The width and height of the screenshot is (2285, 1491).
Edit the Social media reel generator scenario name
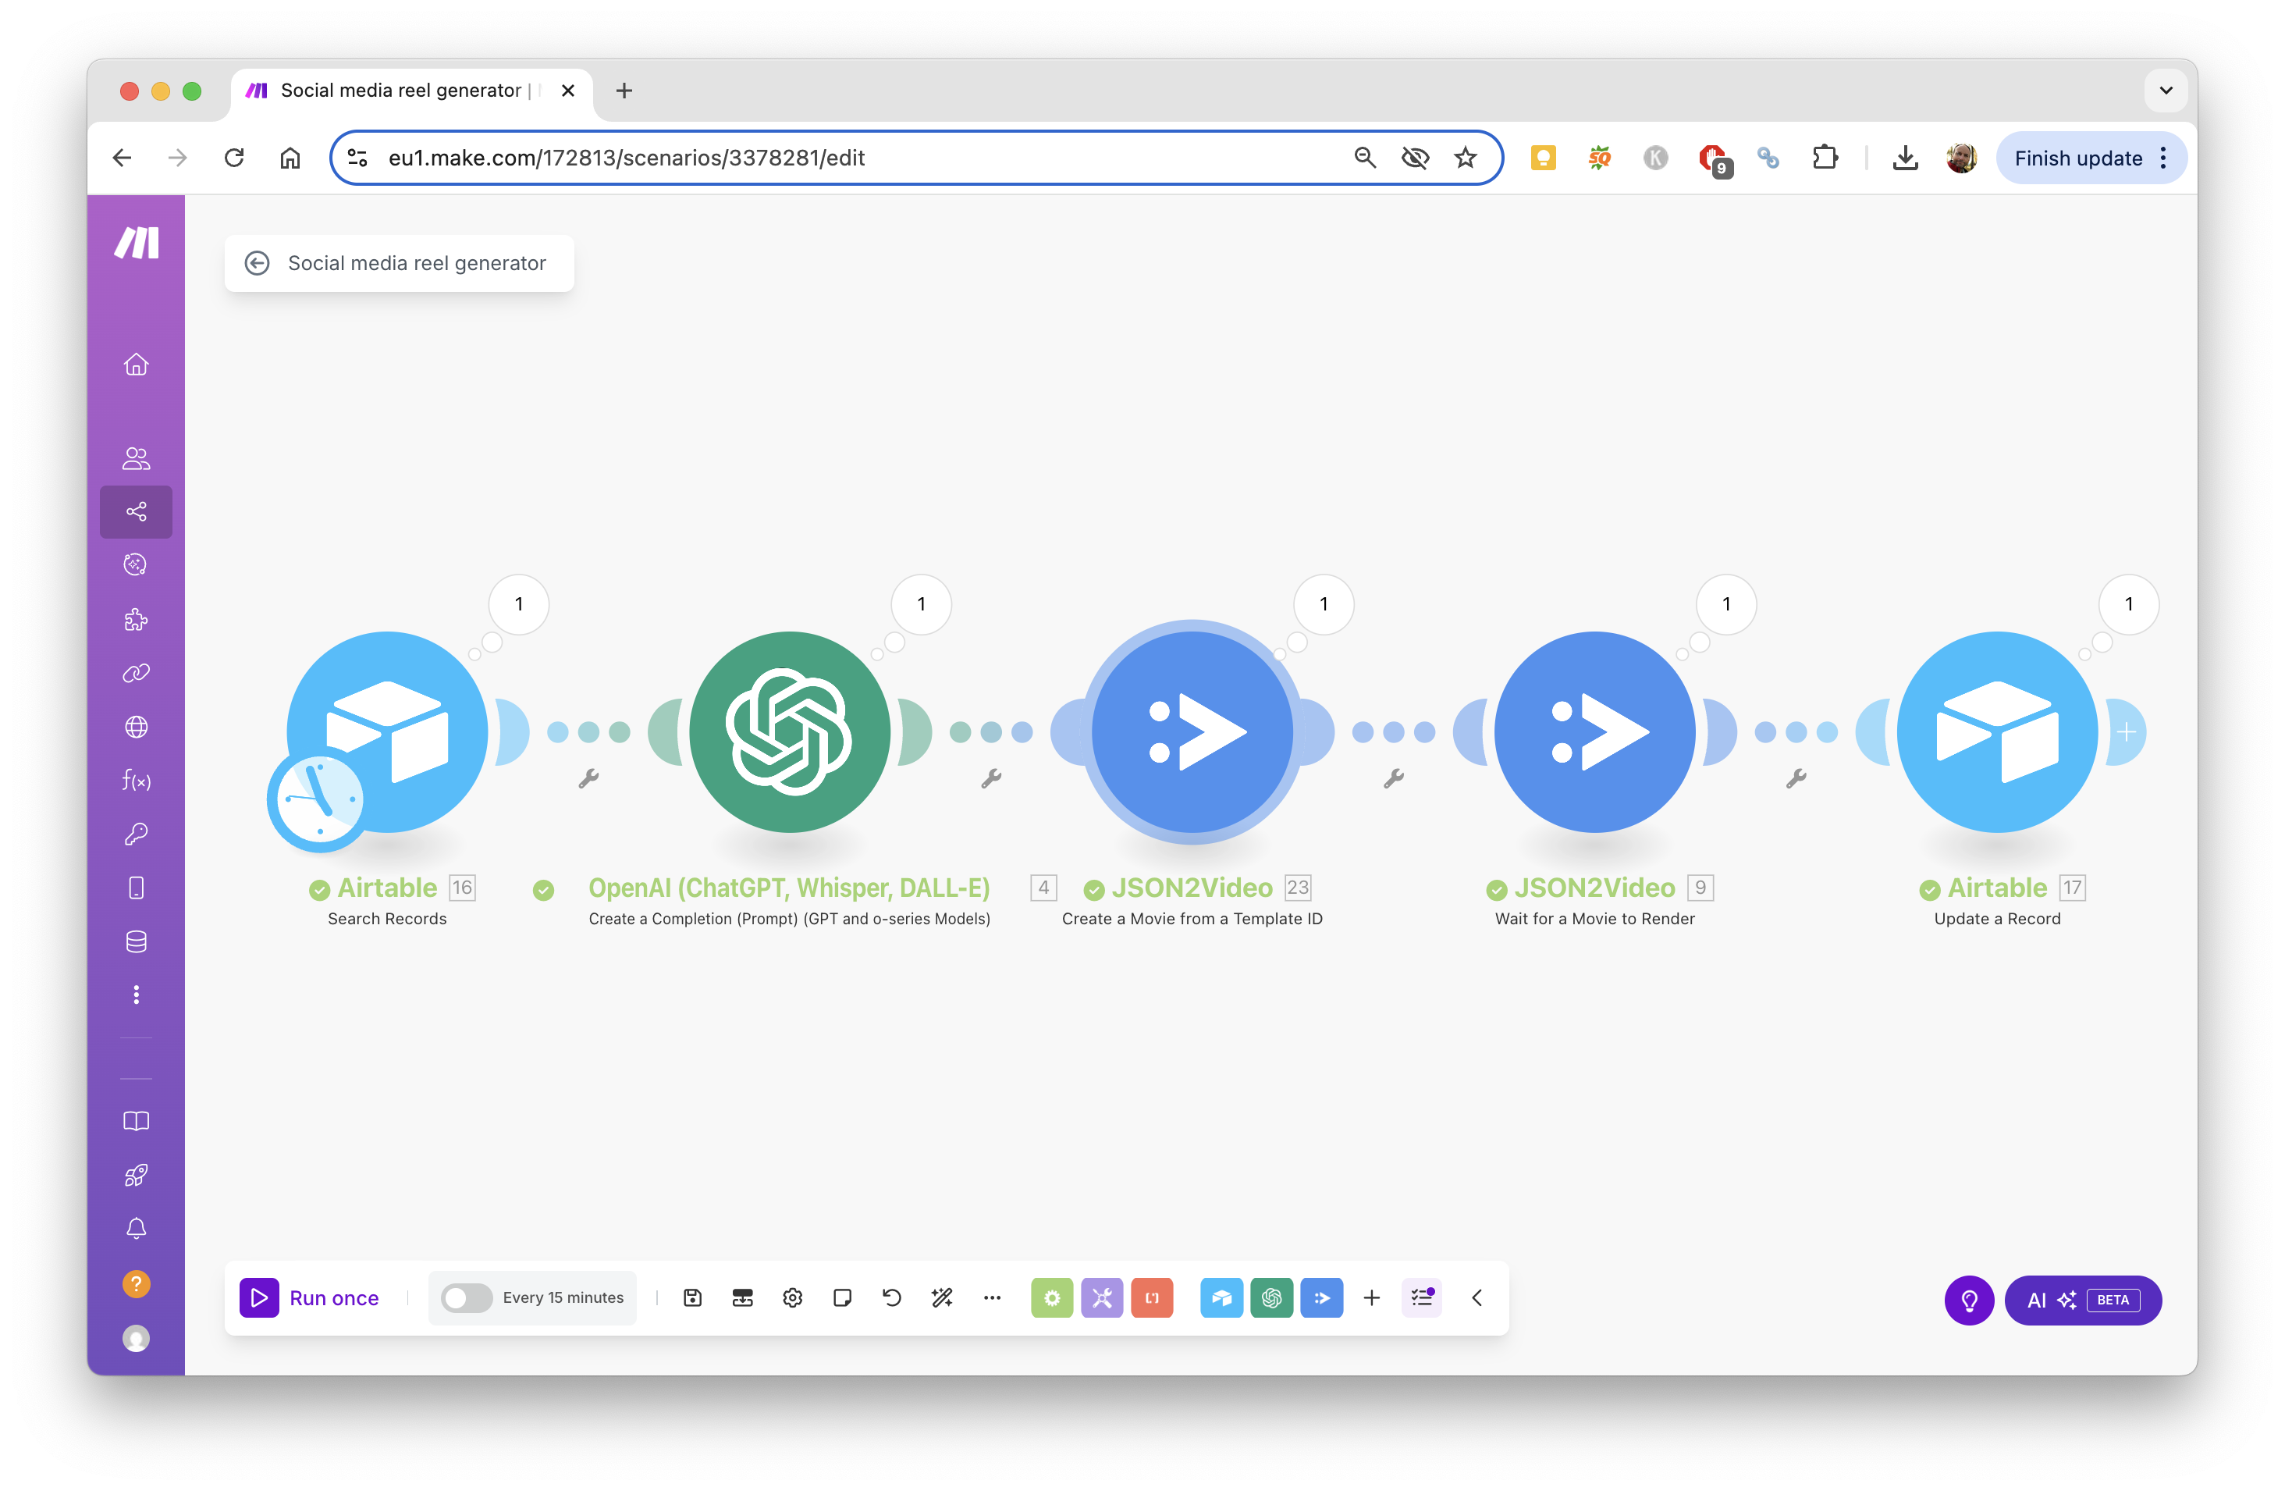point(417,263)
